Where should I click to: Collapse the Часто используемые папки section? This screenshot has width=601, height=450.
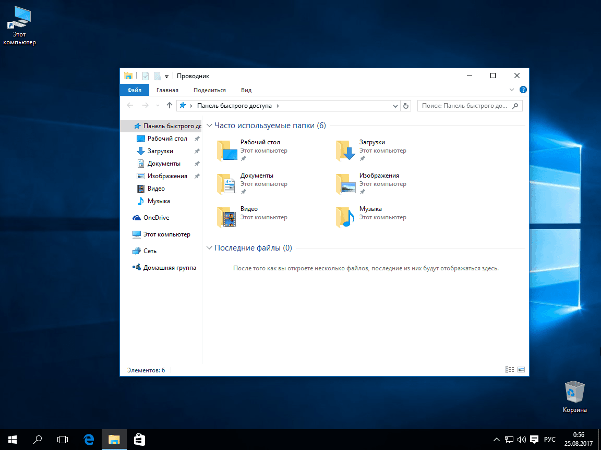click(x=210, y=126)
